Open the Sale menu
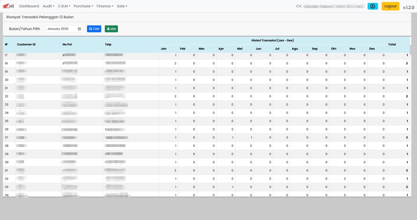The image size is (417, 220). tap(122, 6)
